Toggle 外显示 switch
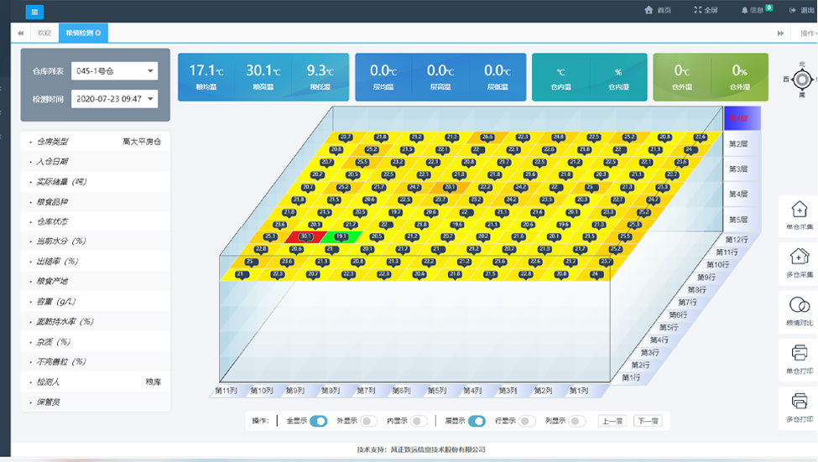The height and width of the screenshot is (462, 818). point(368,421)
